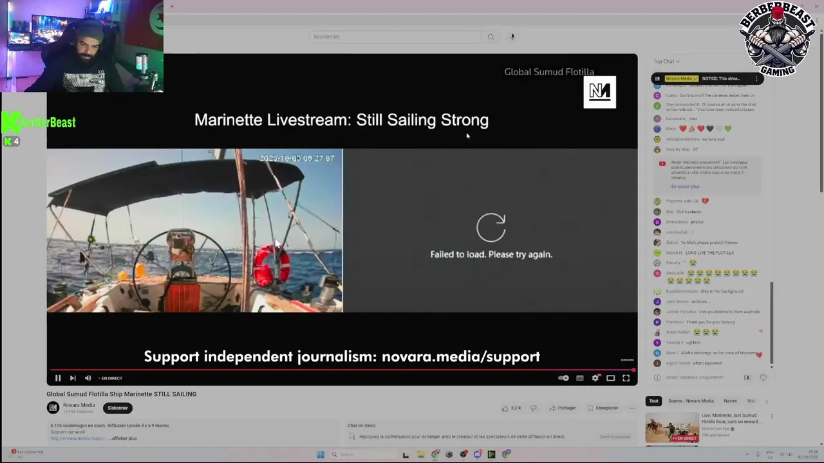Click the Chat en direct heading
The image size is (824, 463).
361,425
